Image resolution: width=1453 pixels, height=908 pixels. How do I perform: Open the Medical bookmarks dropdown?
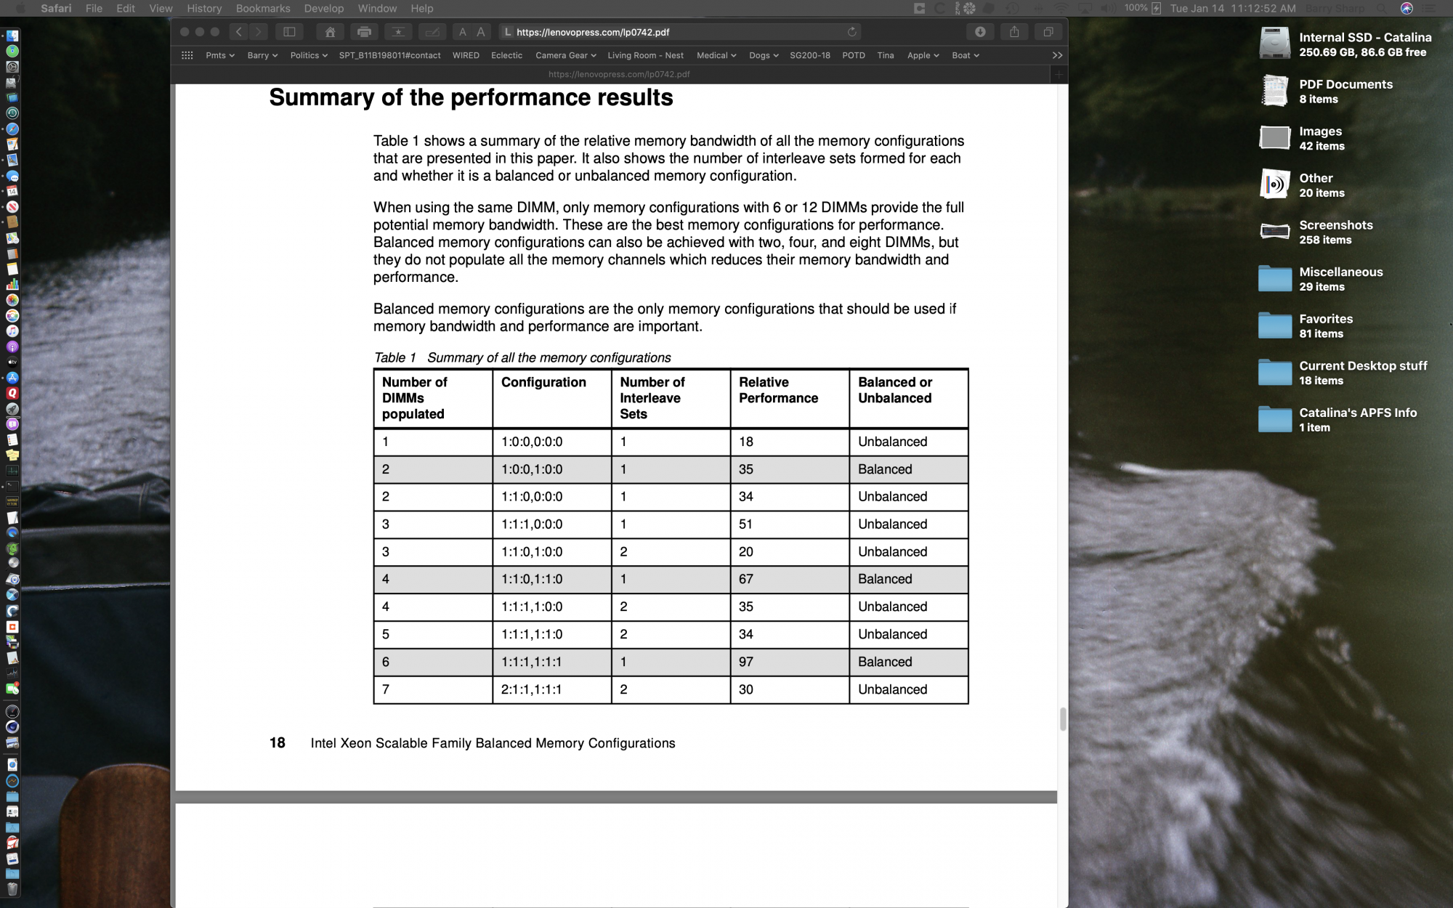(716, 55)
